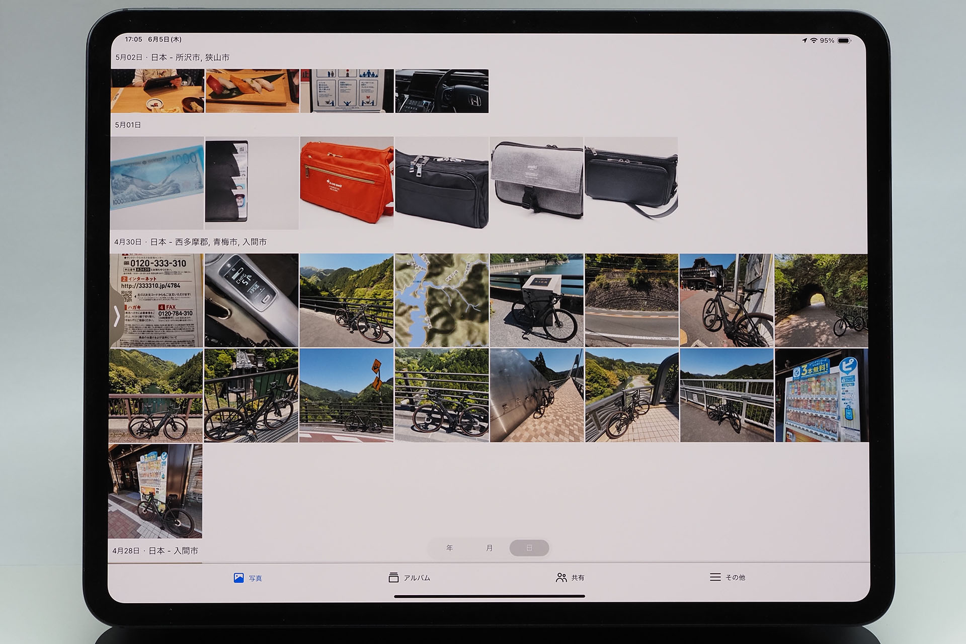Switch to the アルバム (Albums) tab

point(409,578)
